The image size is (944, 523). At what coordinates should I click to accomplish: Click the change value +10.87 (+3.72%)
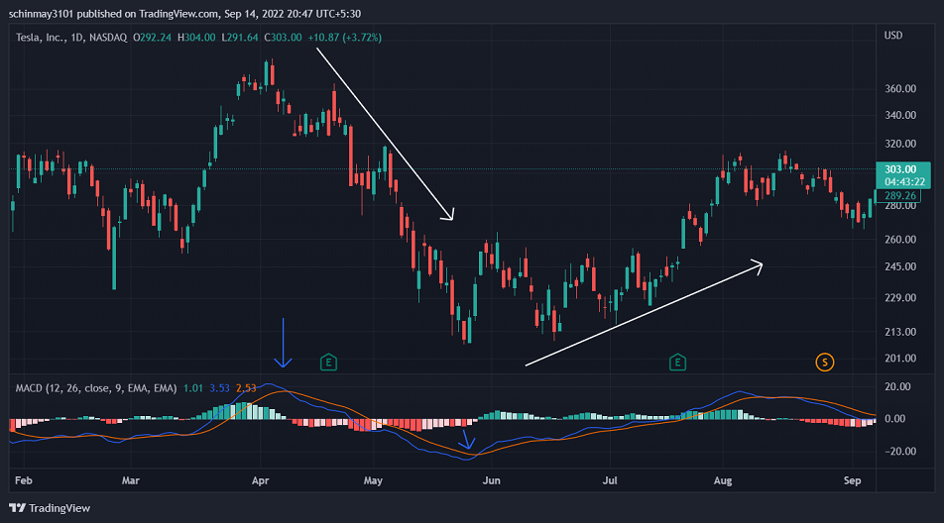pos(345,38)
